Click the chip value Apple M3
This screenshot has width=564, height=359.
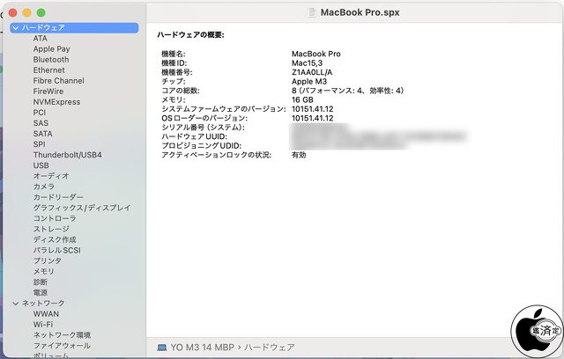309,82
